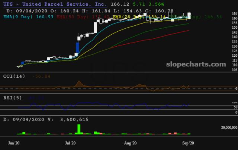The width and height of the screenshot is (238, 150).
Task: Select the CCI value -56.84
Action: 41,76
